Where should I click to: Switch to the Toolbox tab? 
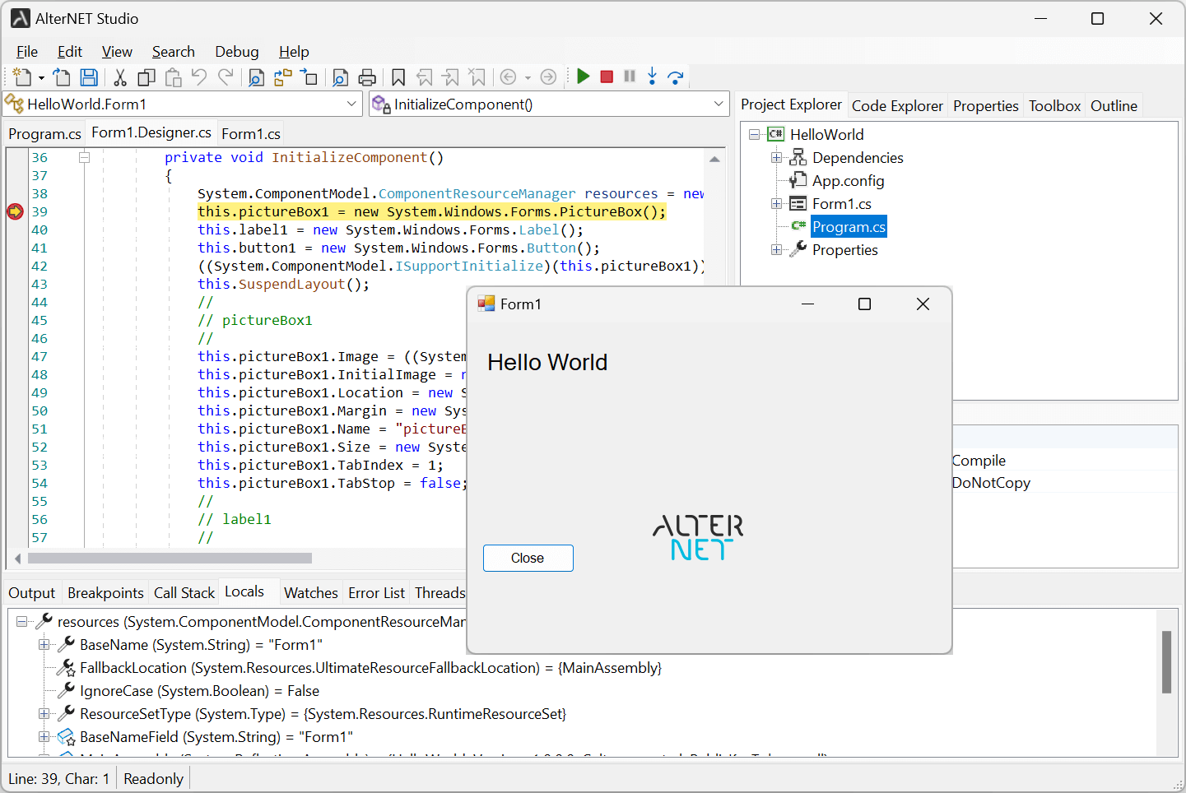pyautogui.click(x=1054, y=105)
